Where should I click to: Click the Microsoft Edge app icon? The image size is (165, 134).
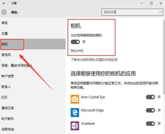[75, 112]
